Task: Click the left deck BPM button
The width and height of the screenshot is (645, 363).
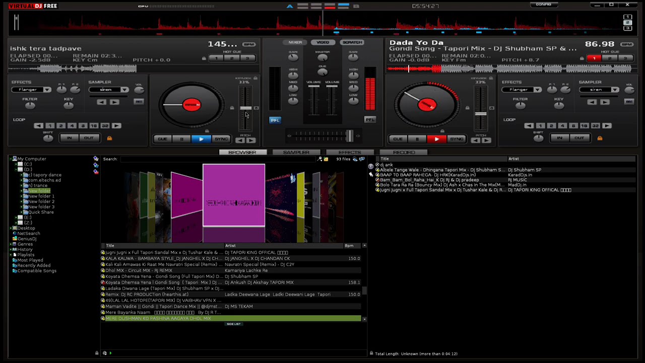Action: coord(248,45)
